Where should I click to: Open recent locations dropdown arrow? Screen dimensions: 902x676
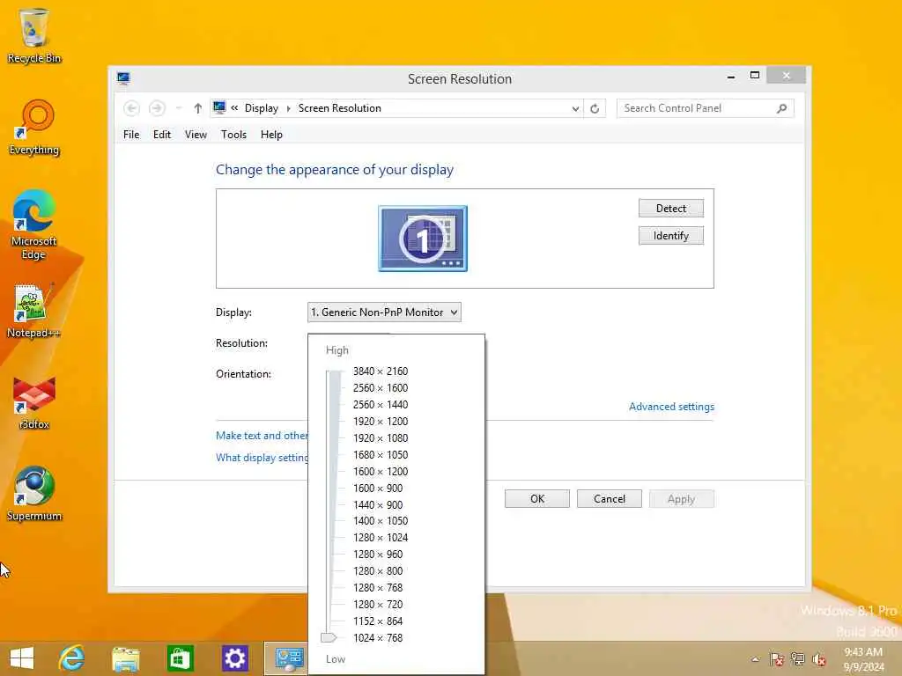179,108
